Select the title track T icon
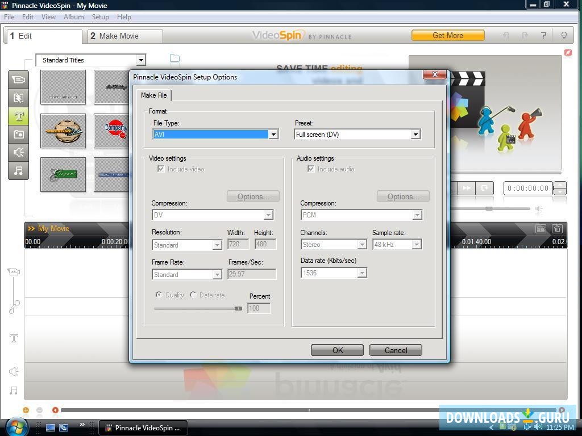 (x=14, y=338)
